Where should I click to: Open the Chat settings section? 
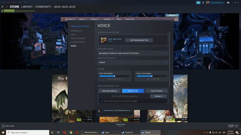click(x=73, y=35)
